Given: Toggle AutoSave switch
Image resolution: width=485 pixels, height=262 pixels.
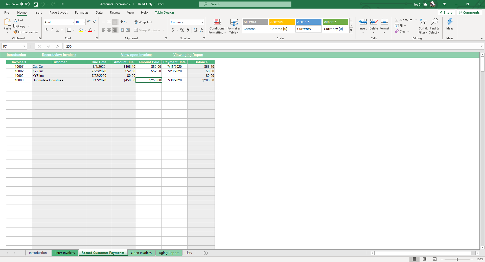Looking at the screenshot, I should (25, 4).
